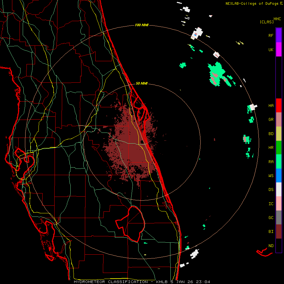Click the GC legend label
Viewport: 284px width, 284px height.
271,218
